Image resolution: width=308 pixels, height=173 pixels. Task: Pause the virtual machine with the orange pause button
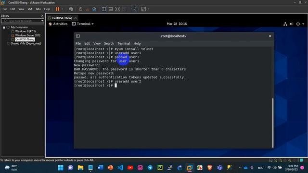[x=58, y=9]
